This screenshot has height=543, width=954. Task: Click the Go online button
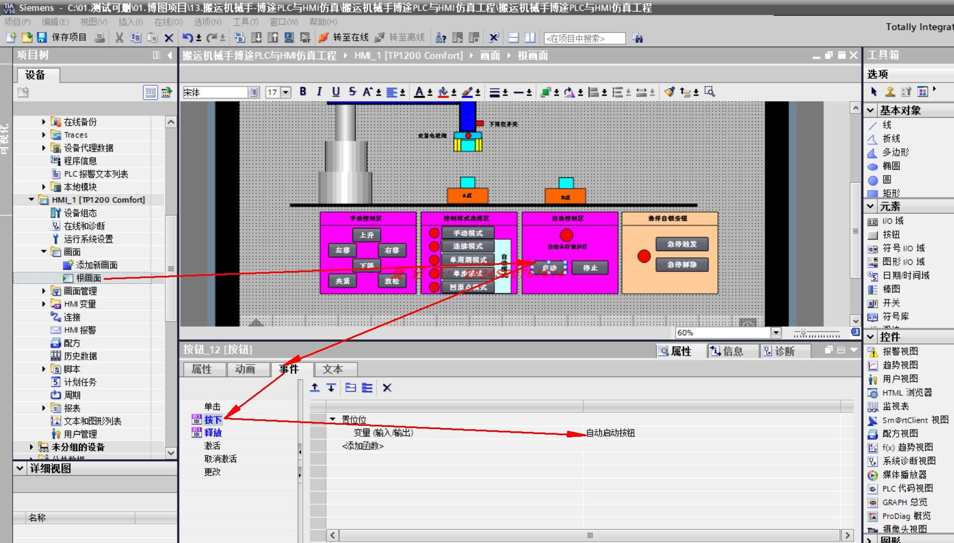[343, 37]
